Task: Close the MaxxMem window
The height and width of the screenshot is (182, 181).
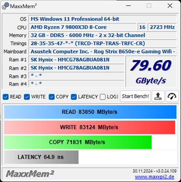Action: pyautogui.click(x=170, y=6)
